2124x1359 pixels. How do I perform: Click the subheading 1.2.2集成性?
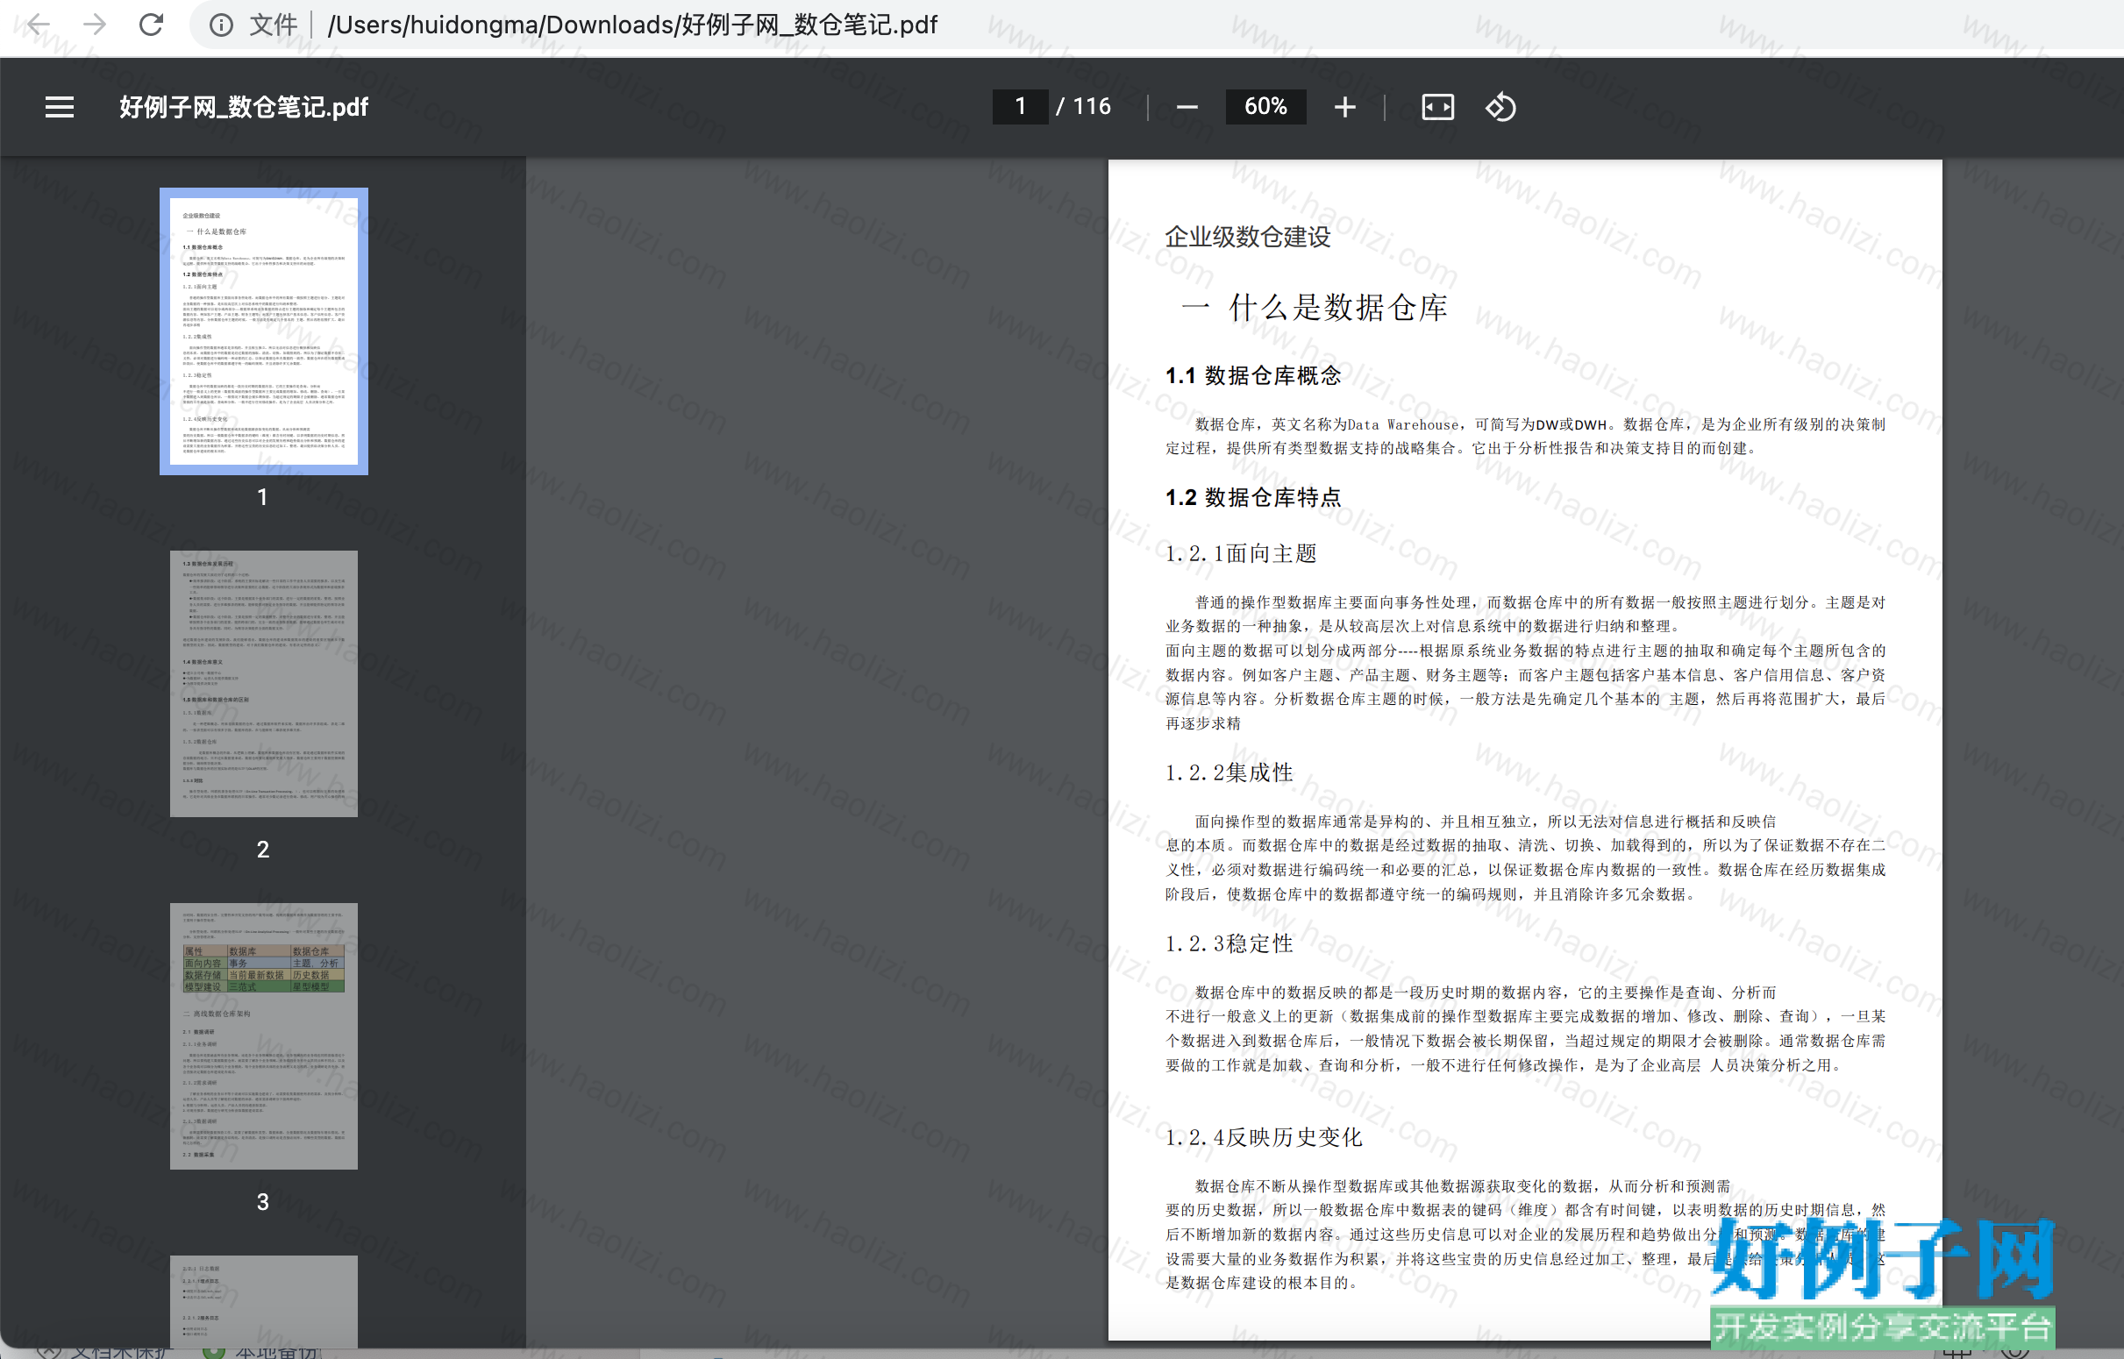click(x=1229, y=772)
